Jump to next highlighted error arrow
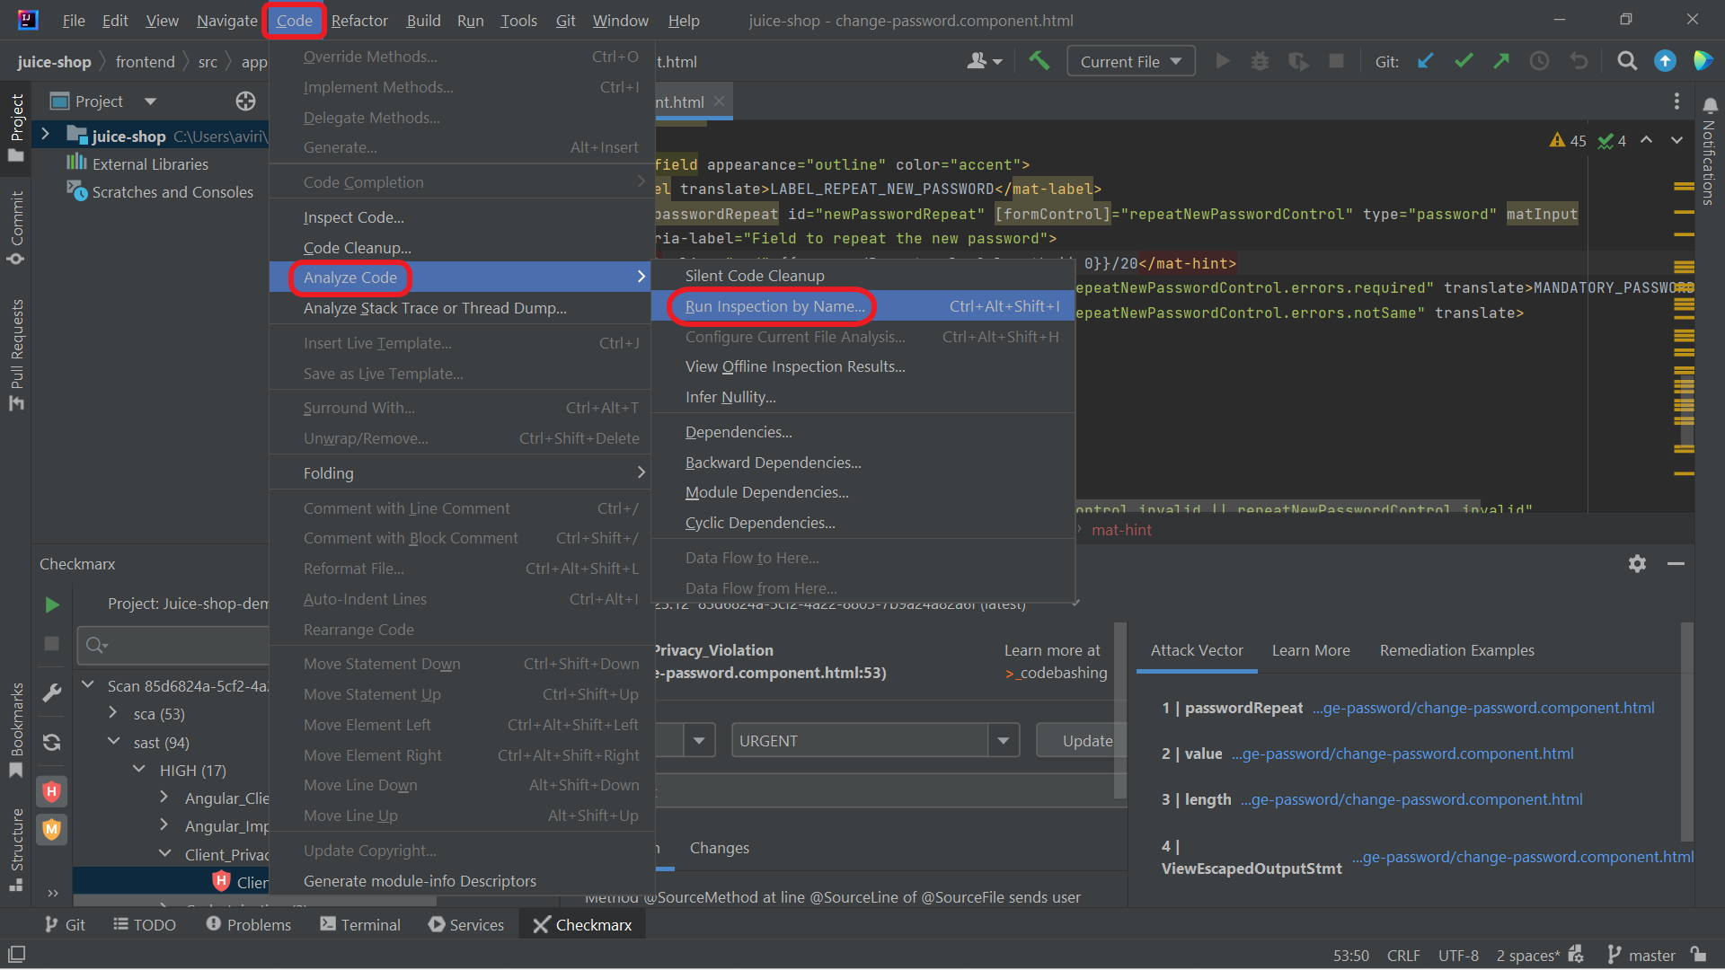Image resolution: width=1725 pixels, height=970 pixels. click(1676, 140)
